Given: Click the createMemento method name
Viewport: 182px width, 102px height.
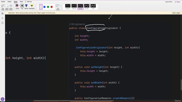Looking at the screenshot, I should click(x=121, y=98).
